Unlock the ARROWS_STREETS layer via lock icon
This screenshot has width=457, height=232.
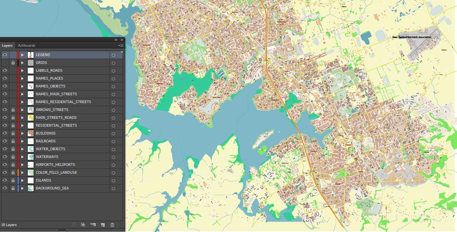pos(13,110)
